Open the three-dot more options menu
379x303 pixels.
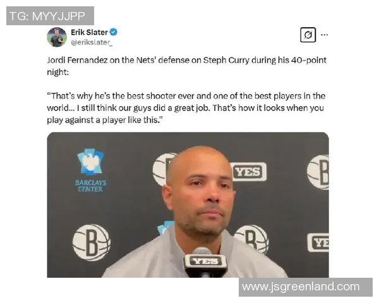(325, 35)
